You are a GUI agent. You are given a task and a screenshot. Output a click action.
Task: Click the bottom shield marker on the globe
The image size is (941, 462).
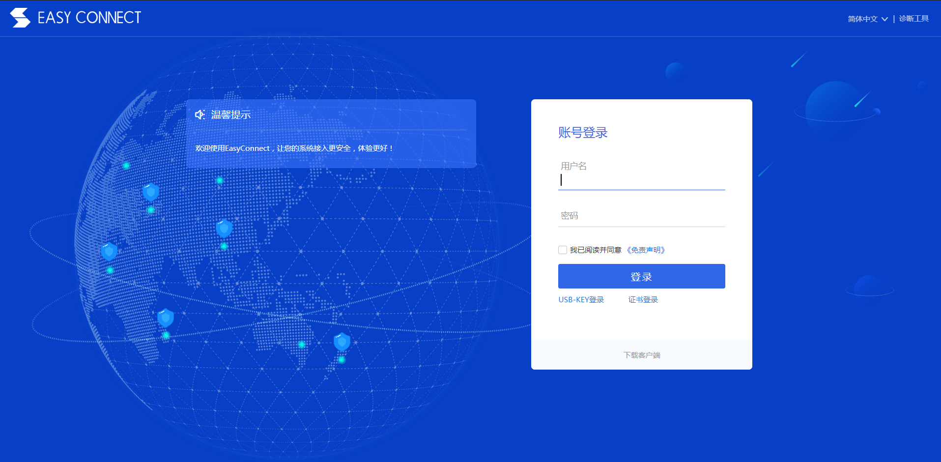tap(342, 341)
